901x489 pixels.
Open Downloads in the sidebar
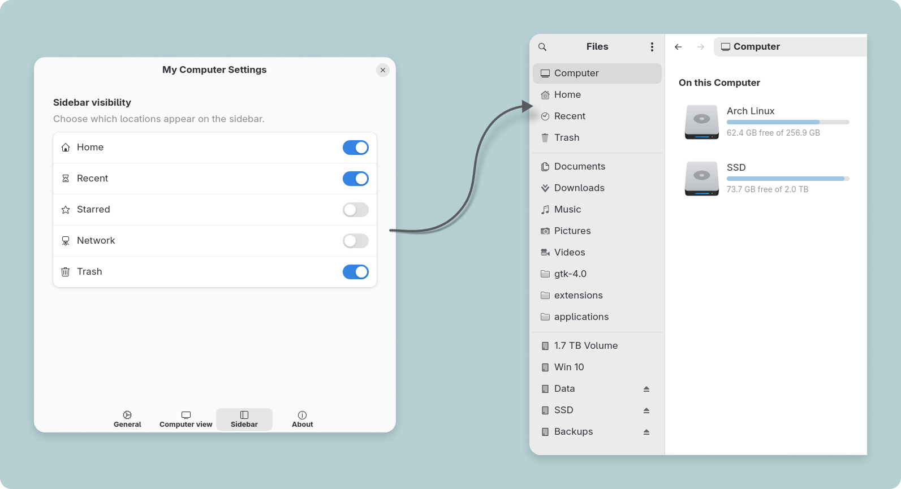[597, 188]
